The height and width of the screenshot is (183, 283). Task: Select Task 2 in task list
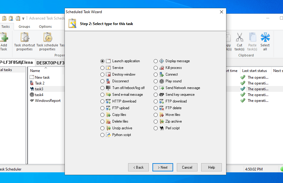40,83
